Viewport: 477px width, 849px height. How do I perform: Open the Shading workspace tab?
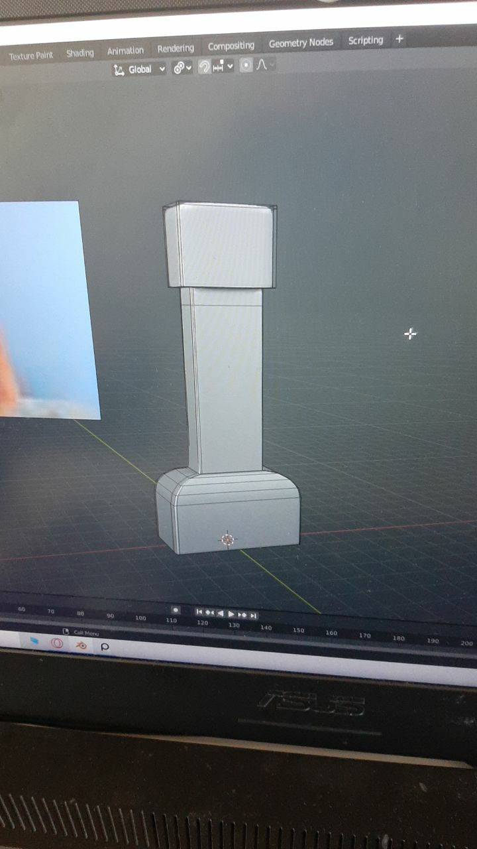(x=80, y=53)
